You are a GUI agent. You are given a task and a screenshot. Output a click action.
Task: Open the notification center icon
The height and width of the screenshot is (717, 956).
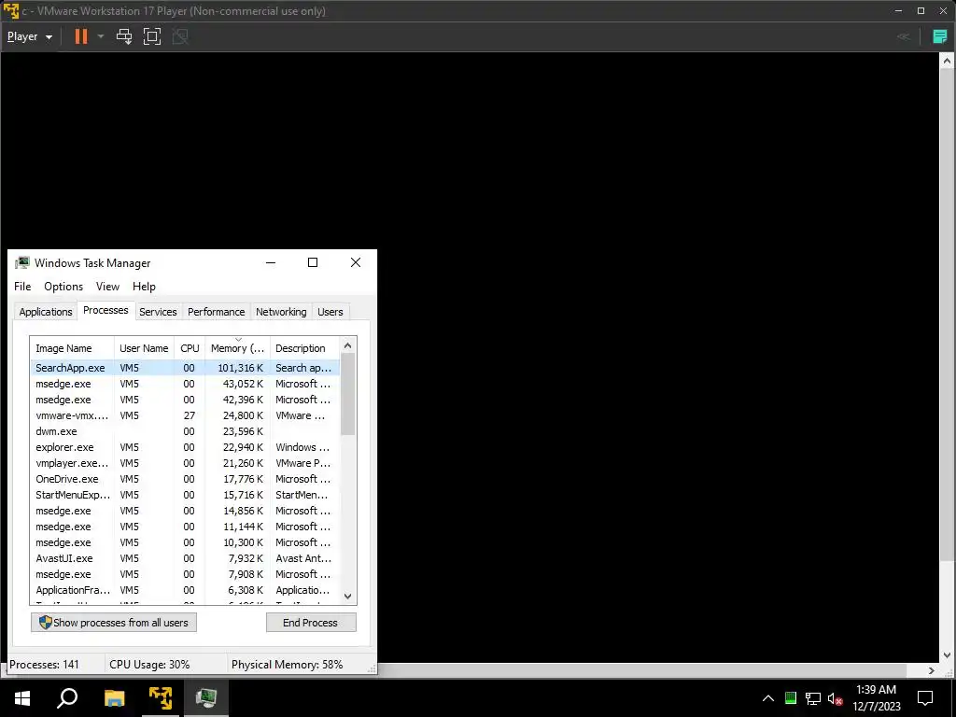click(925, 698)
